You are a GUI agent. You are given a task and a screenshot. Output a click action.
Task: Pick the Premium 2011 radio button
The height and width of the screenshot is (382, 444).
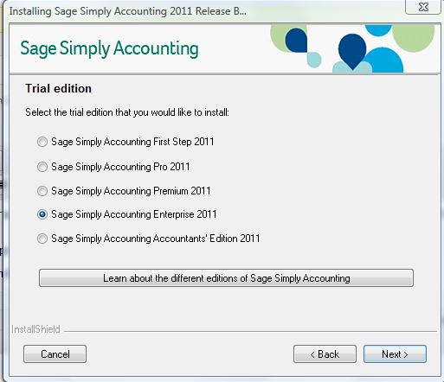tap(42, 191)
